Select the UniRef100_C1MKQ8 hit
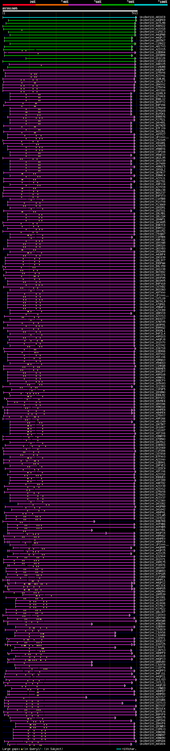 tap(152, 366)
